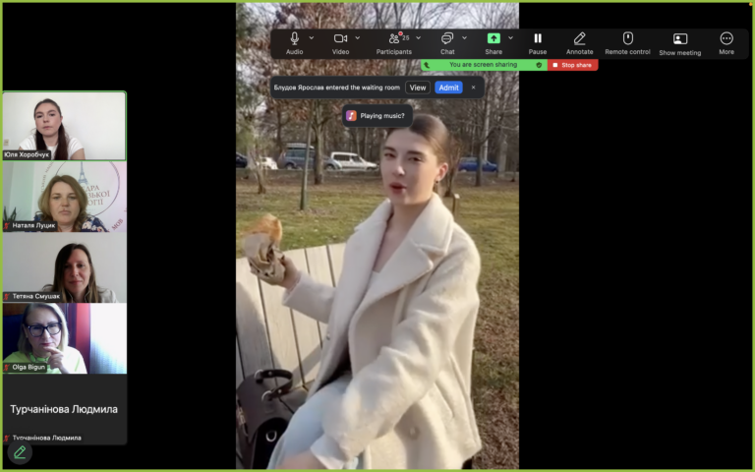Click the green Share screen icon
The width and height of the screenshot is (755, 472).
[x=494, y=38]
